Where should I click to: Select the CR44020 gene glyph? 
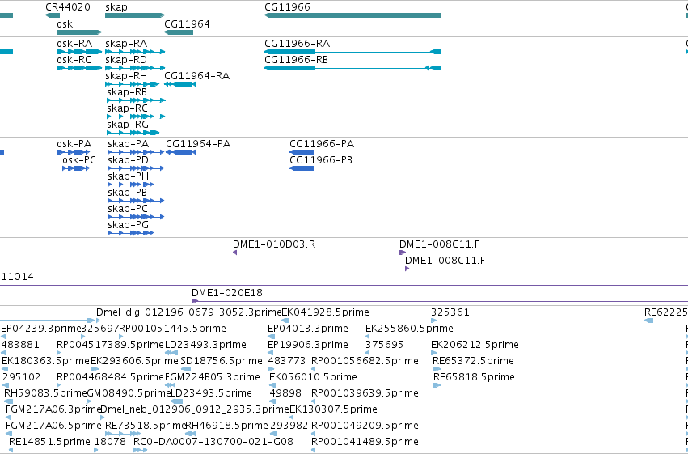53,15
